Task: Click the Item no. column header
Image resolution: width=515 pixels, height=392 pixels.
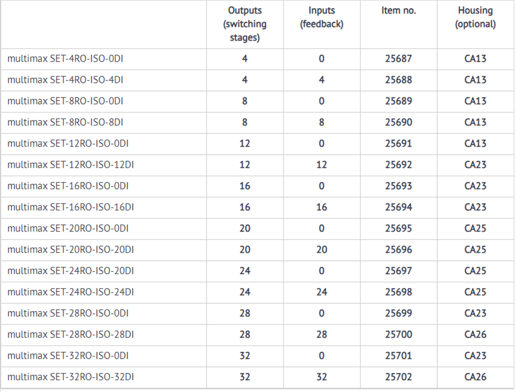Action: click(398, 10)
